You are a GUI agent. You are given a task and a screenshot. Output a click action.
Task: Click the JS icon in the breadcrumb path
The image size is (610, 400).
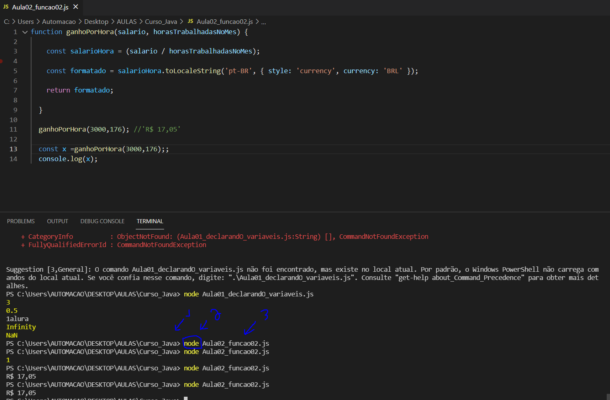[190, 21]
